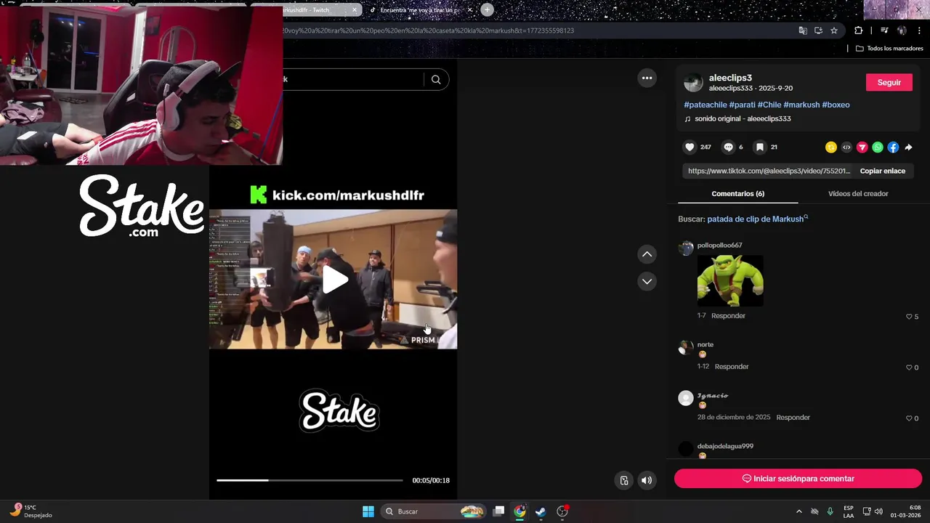Open the #parati hashtag
930x523 pixels.
click(x=742, y=105)
